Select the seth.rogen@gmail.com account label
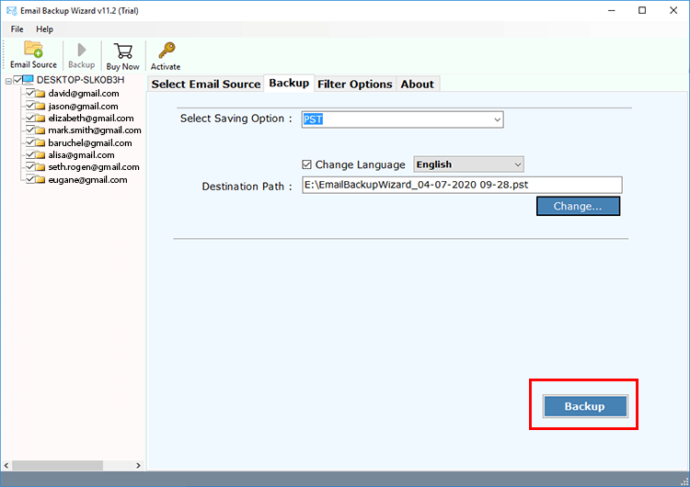 coord(94,167)
